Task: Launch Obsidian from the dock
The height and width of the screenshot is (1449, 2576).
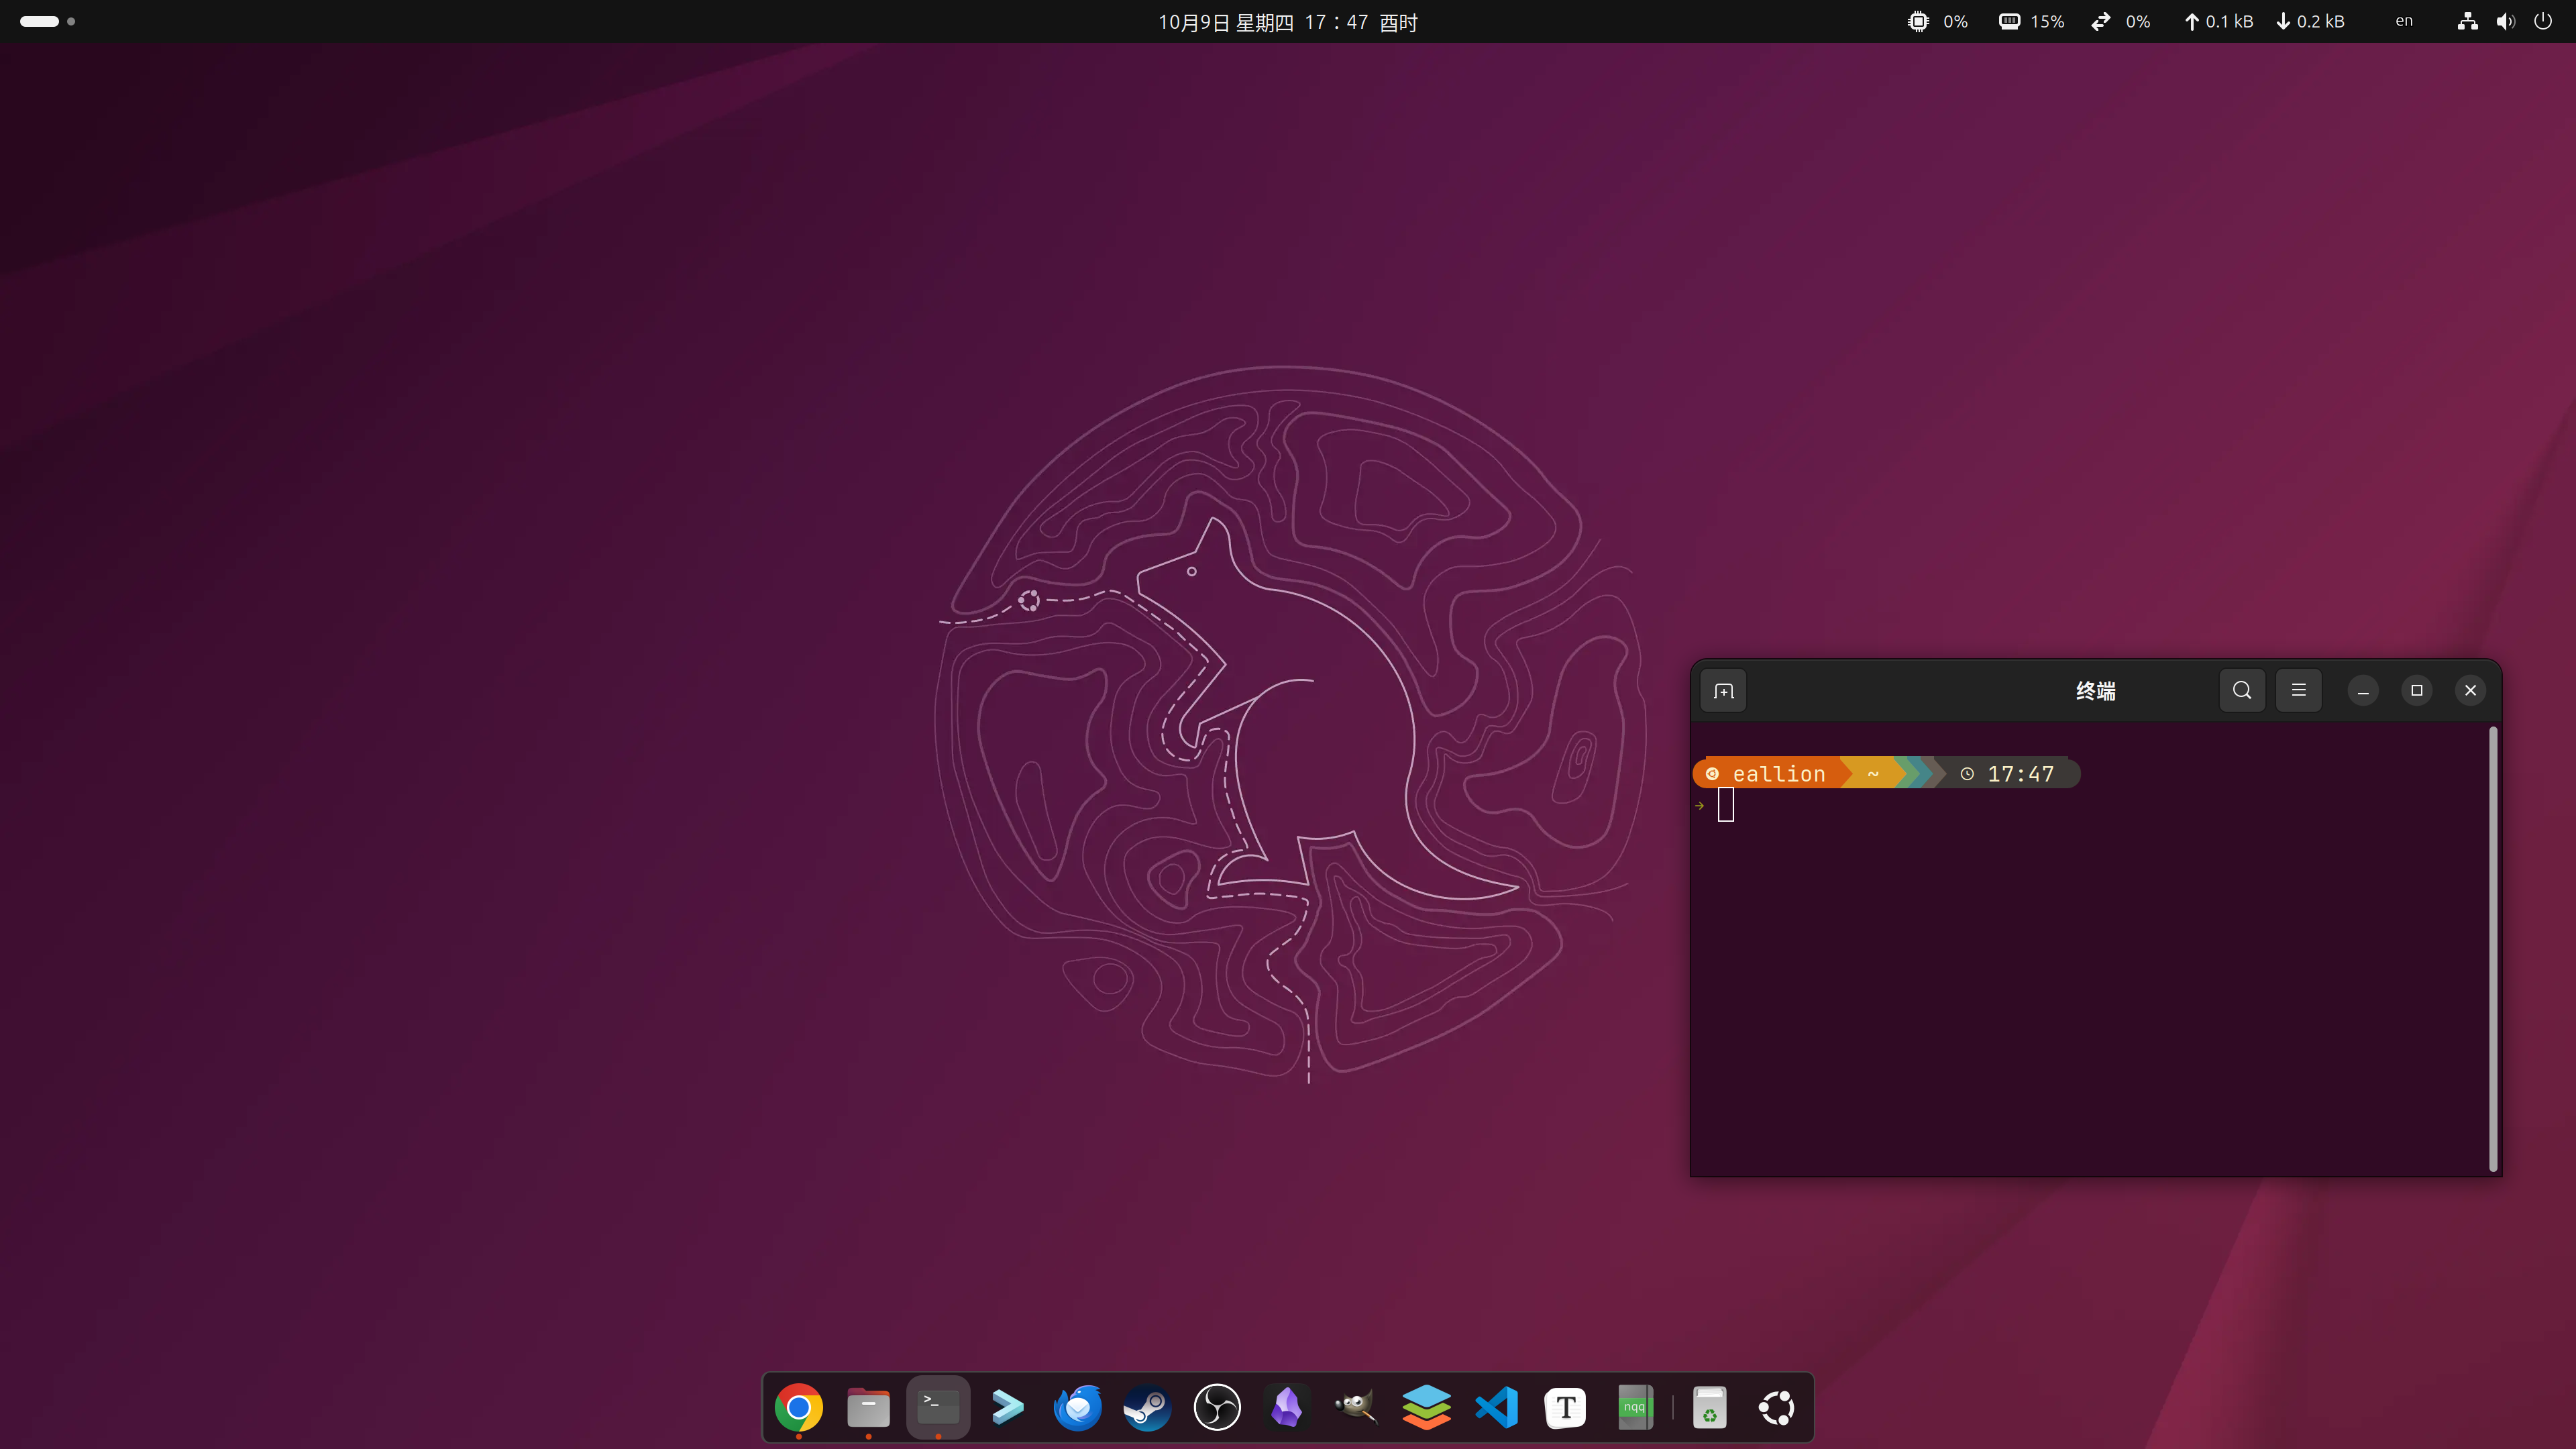Action: pos(1286,1408)
